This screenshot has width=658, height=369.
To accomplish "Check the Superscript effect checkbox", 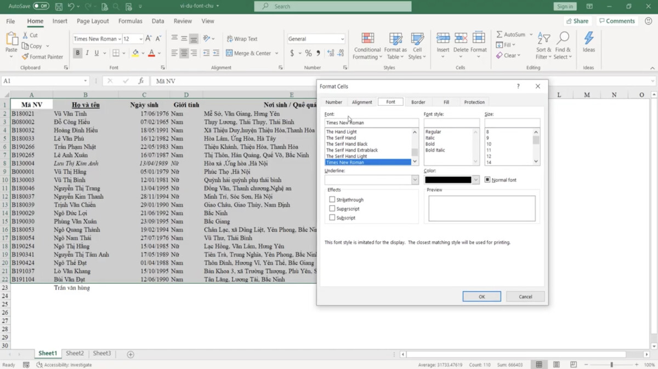I will 332,209.
